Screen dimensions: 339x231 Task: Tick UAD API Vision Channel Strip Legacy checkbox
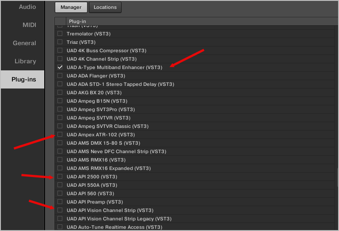click(60, 219)
